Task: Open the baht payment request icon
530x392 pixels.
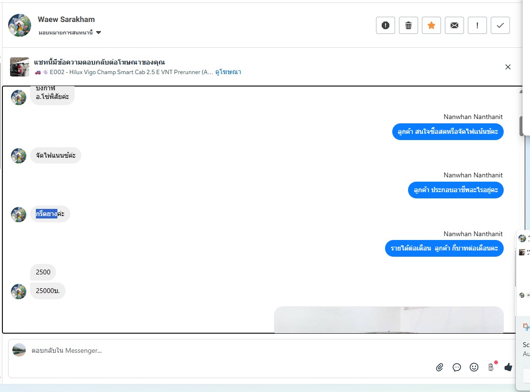Action: [x=491, y=367]
